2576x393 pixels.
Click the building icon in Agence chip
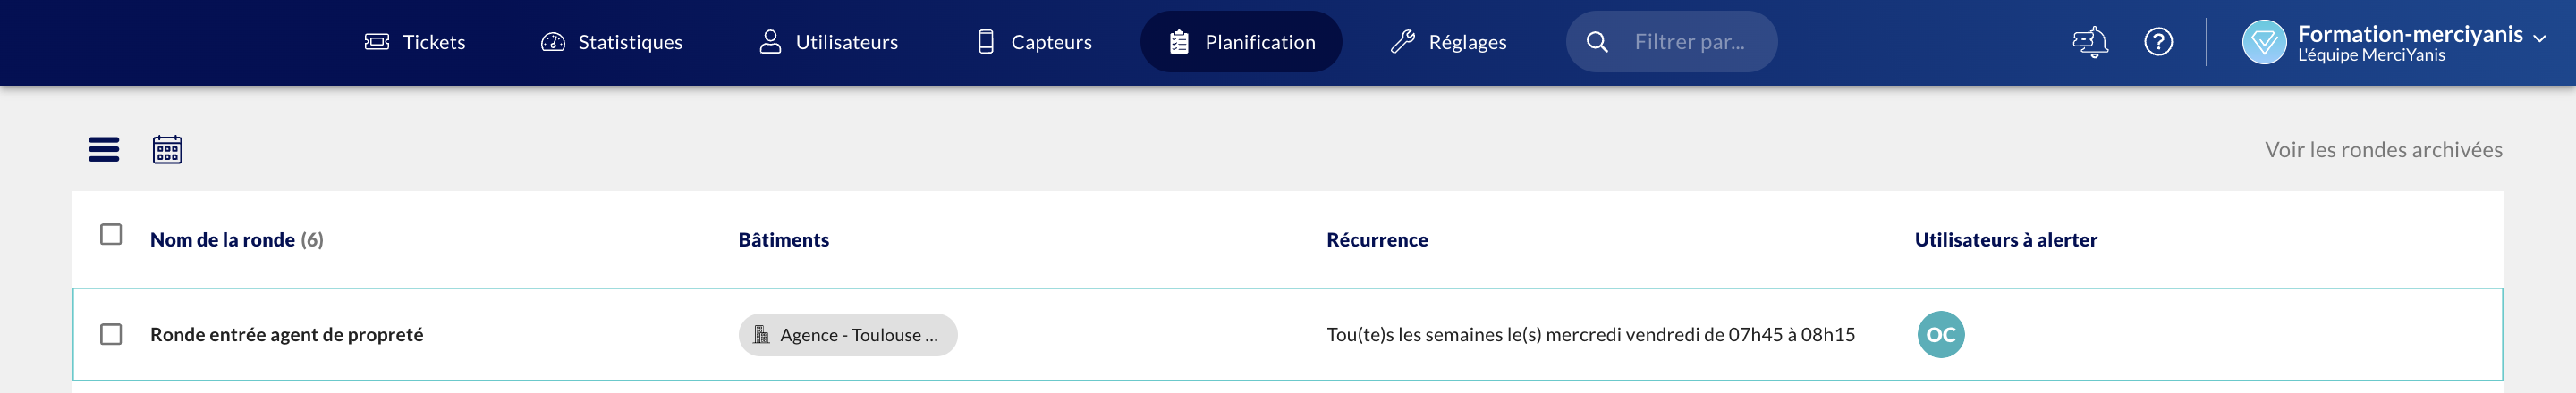click(761, 334)
